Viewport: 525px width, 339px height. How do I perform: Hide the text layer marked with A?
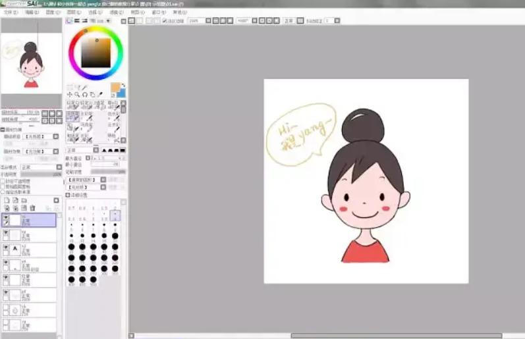(6, 247)
